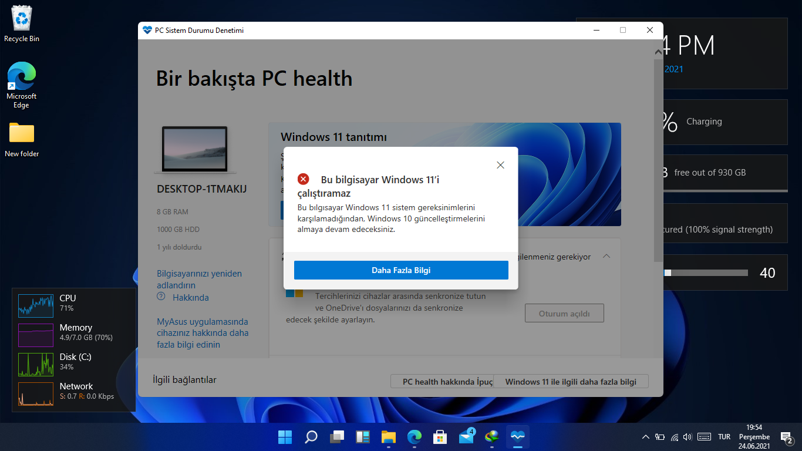Click the battery charging tray icon
The width and height of the screenshot is (802, 451).
pos(660,437)
